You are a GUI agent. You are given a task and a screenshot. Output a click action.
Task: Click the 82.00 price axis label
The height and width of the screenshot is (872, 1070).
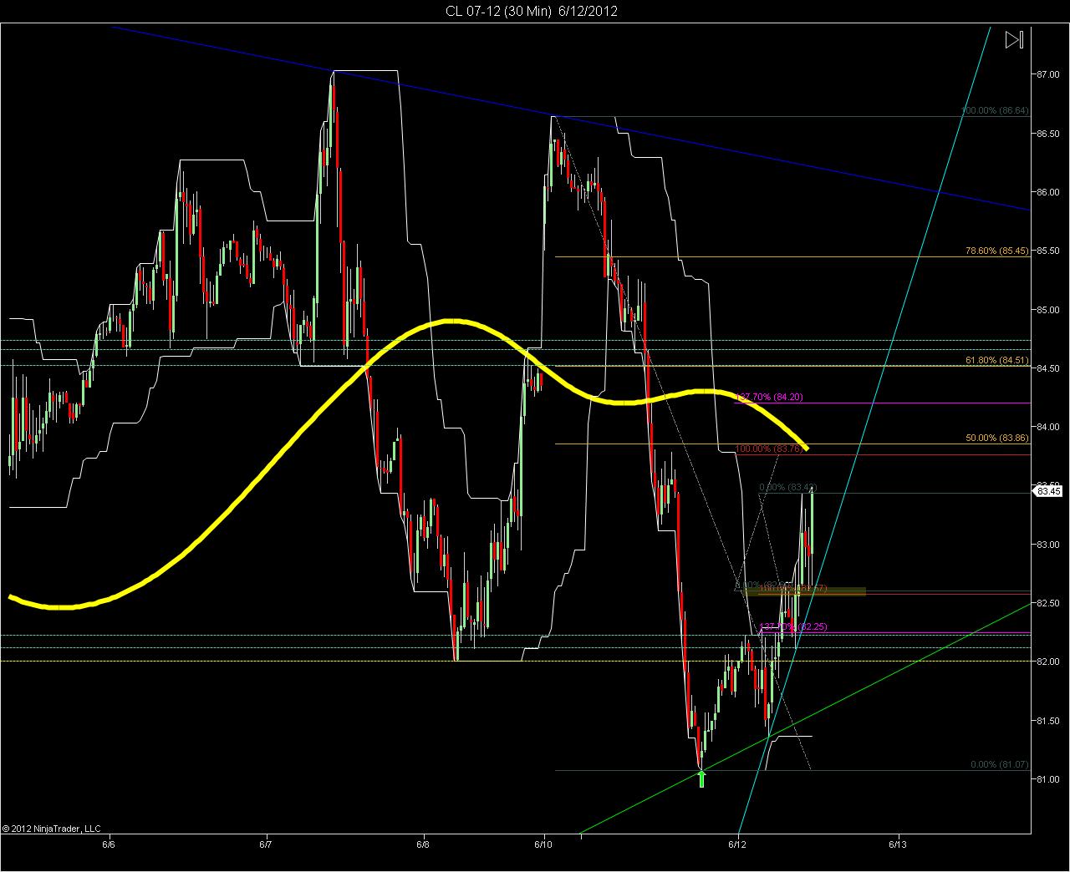[1048, 662]
